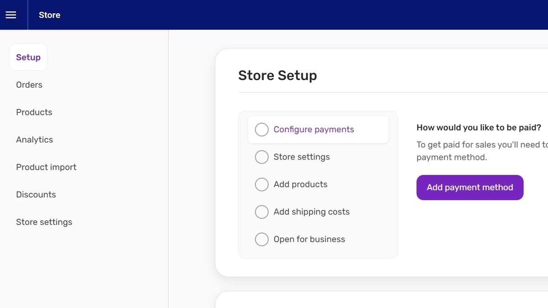Click the Store title in the top bar
548x308 pixels.
tap(49, 15)
